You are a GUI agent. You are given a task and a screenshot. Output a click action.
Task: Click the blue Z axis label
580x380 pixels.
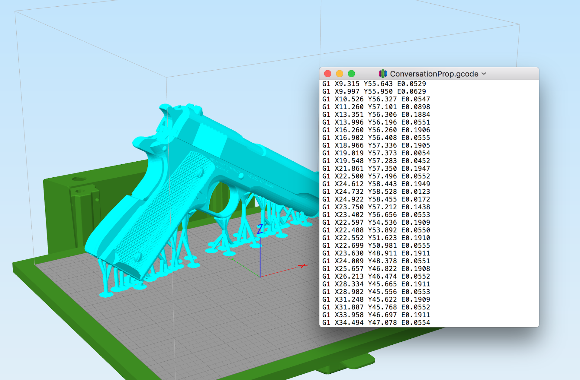coord(260,229)
